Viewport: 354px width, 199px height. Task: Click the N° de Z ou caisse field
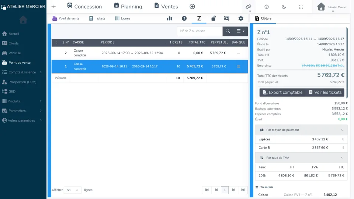200,31
